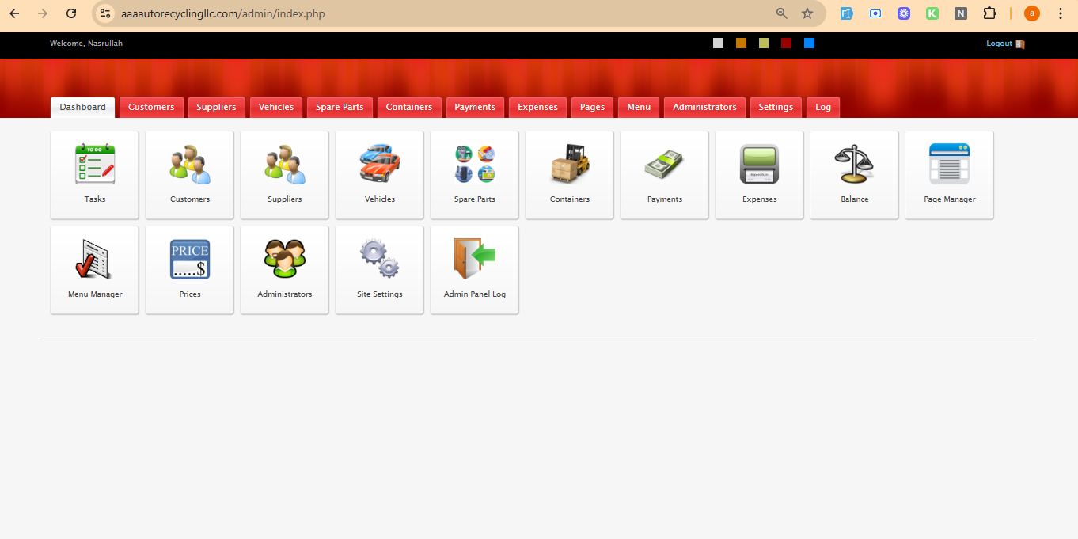Open the Menu Manager checklist icon
1078x539 pixels.
94,260
